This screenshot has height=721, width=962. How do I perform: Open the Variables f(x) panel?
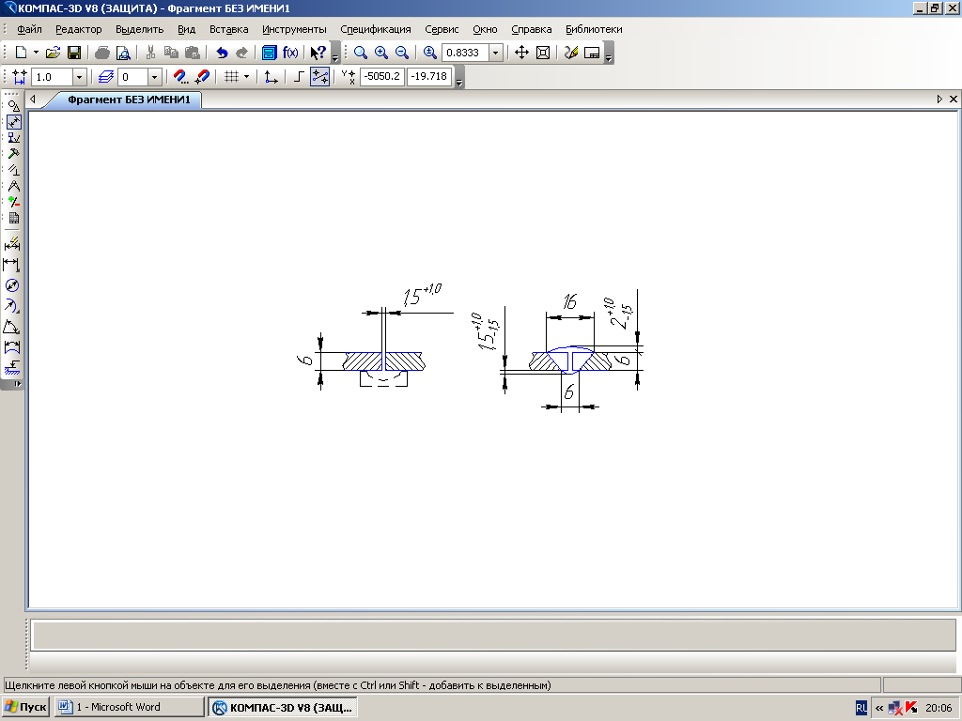[290, 53]
